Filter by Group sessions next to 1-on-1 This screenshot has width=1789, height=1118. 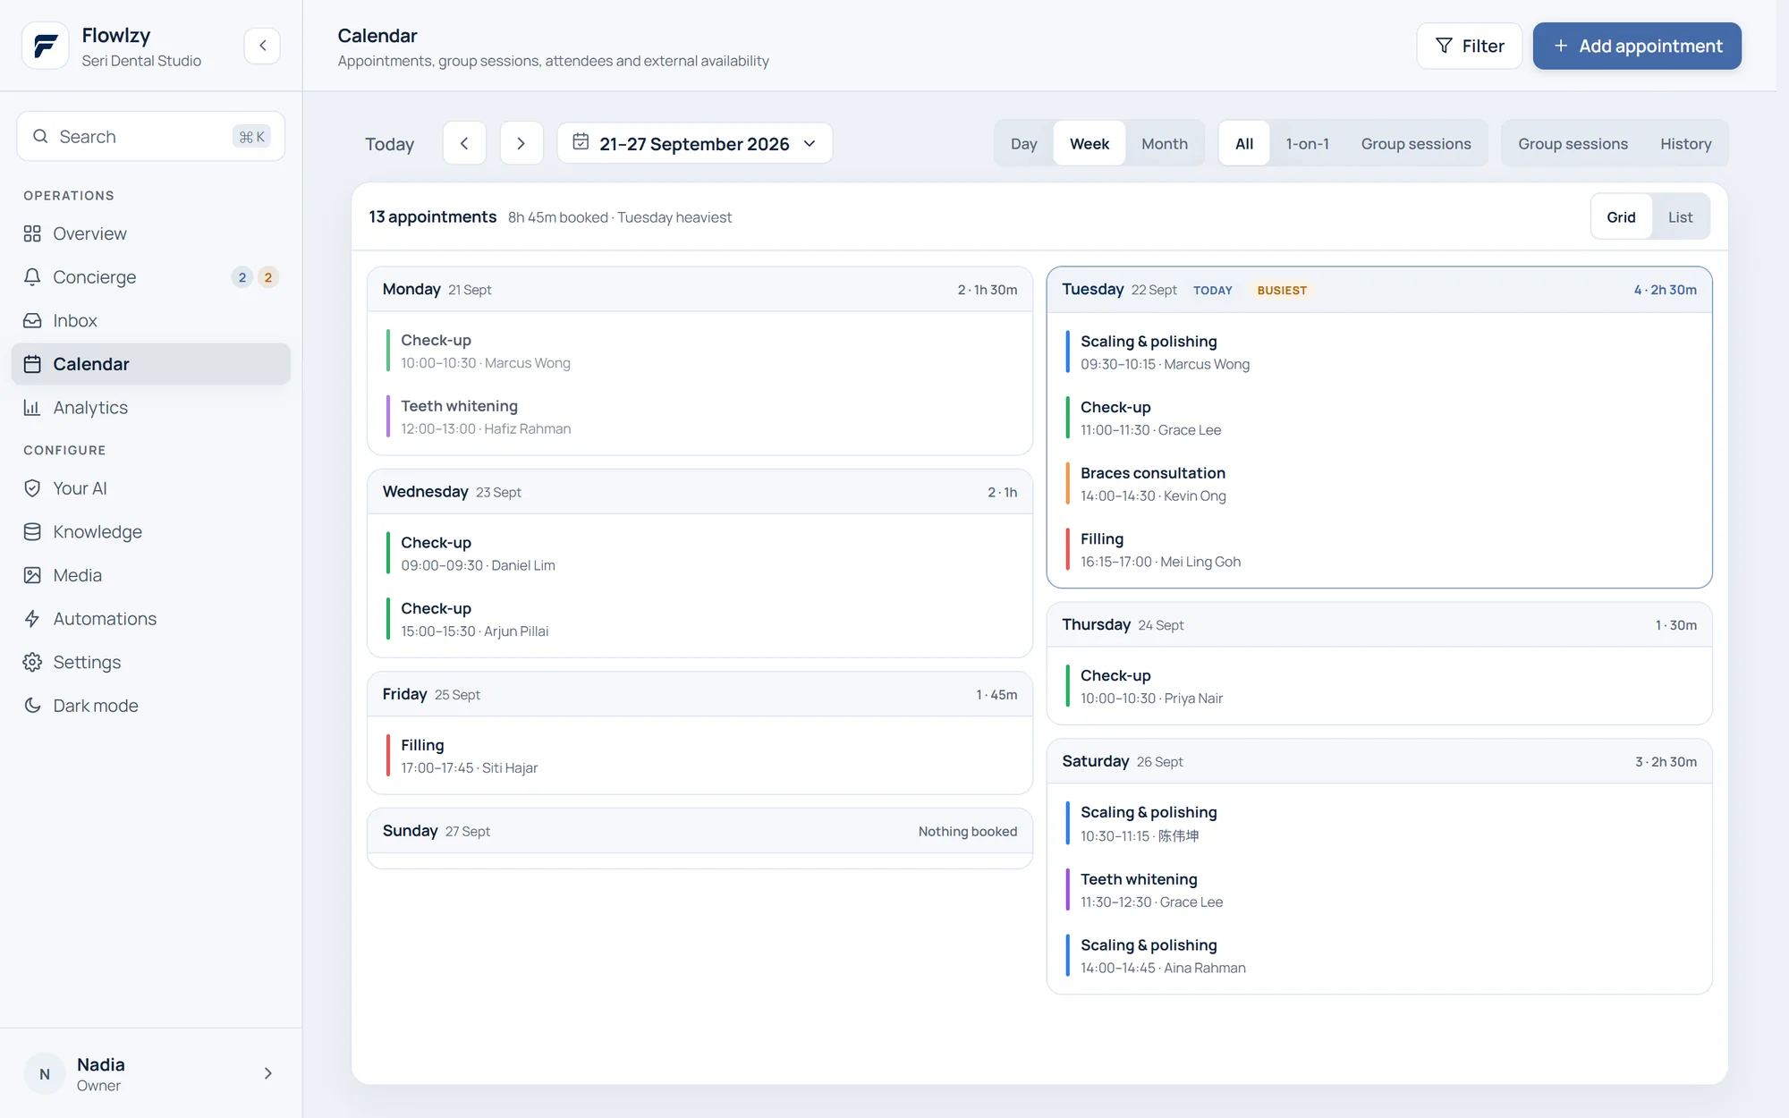coord(1416,144)
